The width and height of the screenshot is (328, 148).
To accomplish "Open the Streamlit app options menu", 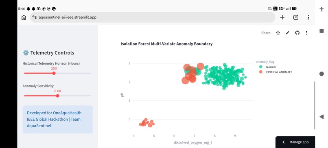I will [x=306, y=33].
